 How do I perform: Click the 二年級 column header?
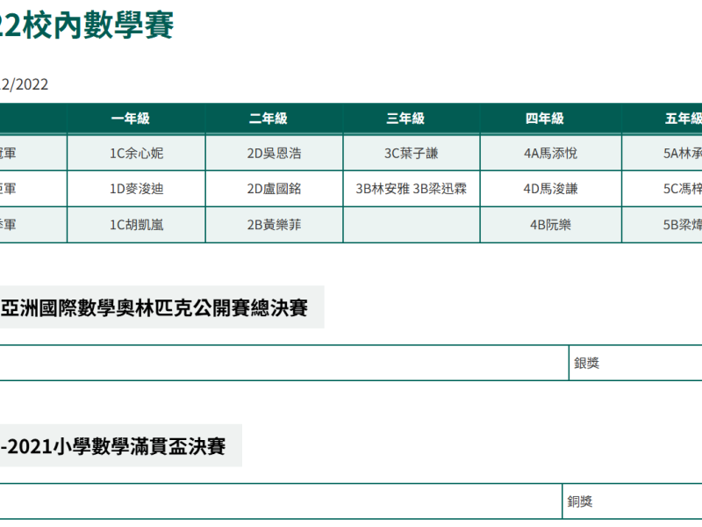coord(274,119)
